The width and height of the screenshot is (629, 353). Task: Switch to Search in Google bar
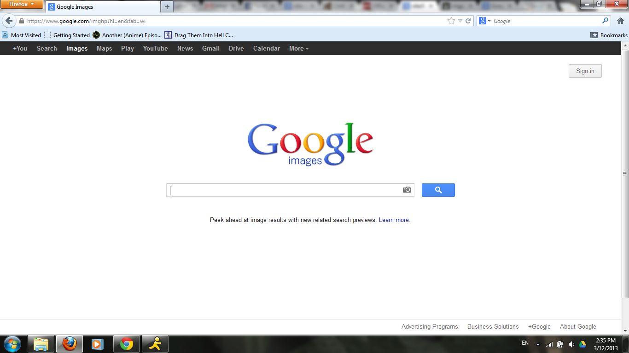(47, 48)
